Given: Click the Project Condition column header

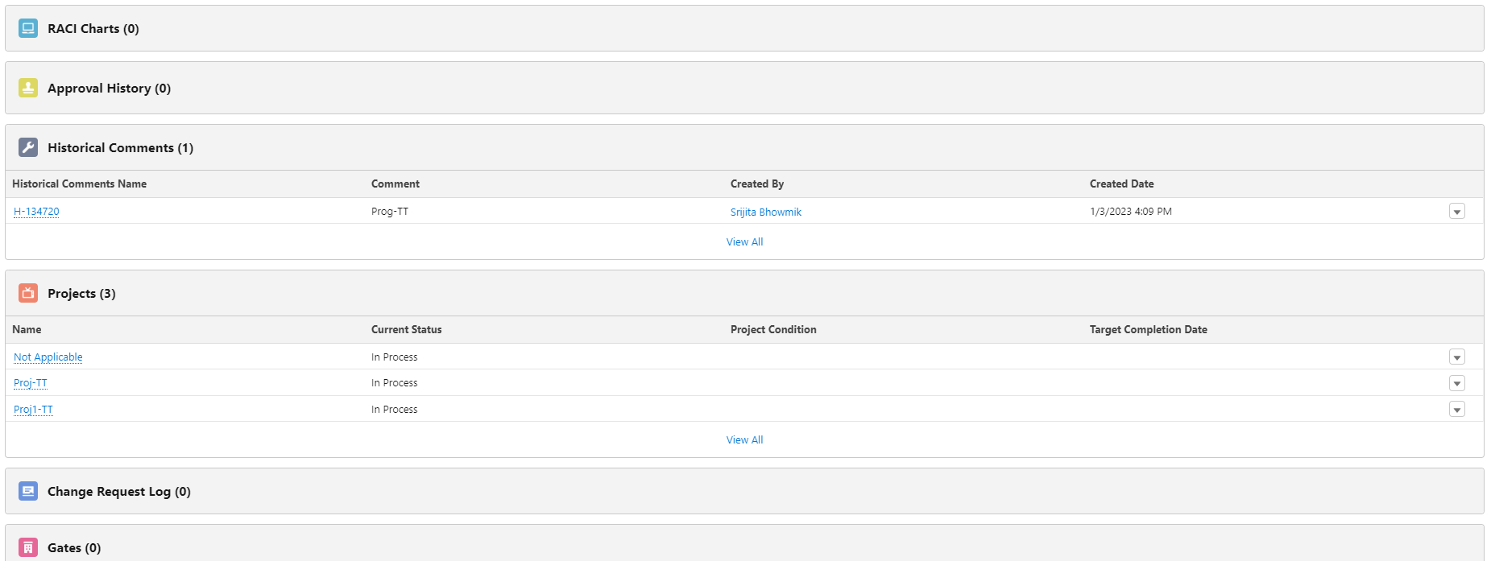Looking at the screenshot, I should point(773,329).
